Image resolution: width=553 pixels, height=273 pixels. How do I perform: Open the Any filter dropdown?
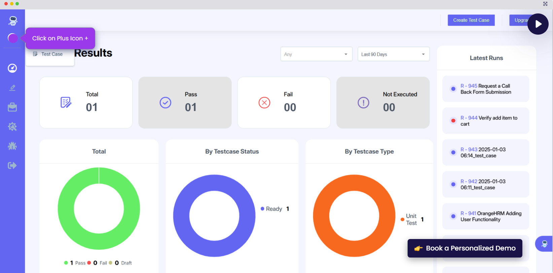[x=316, y=54]
